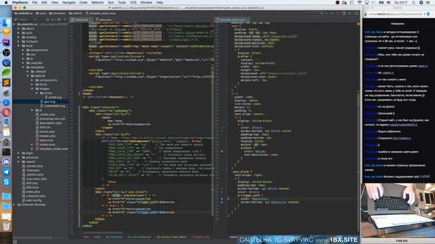The width and height of the screenshot is (435, 244).
Task: Open Discord from the dock
Action: [6, 162]
